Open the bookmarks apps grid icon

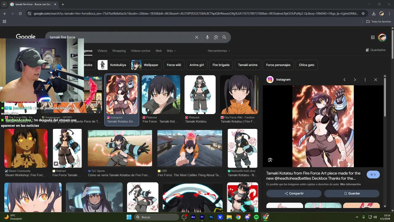[4, 22]
